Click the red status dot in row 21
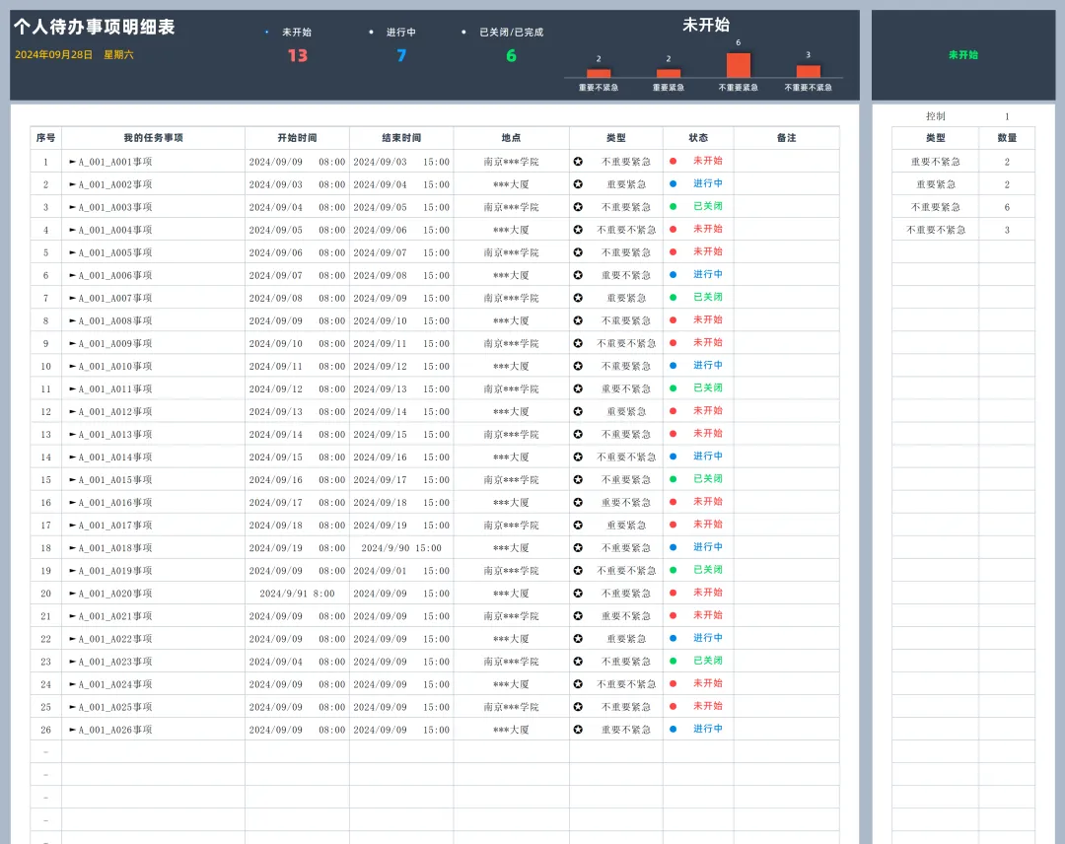The image size is (1065, 844). point(674,615)
